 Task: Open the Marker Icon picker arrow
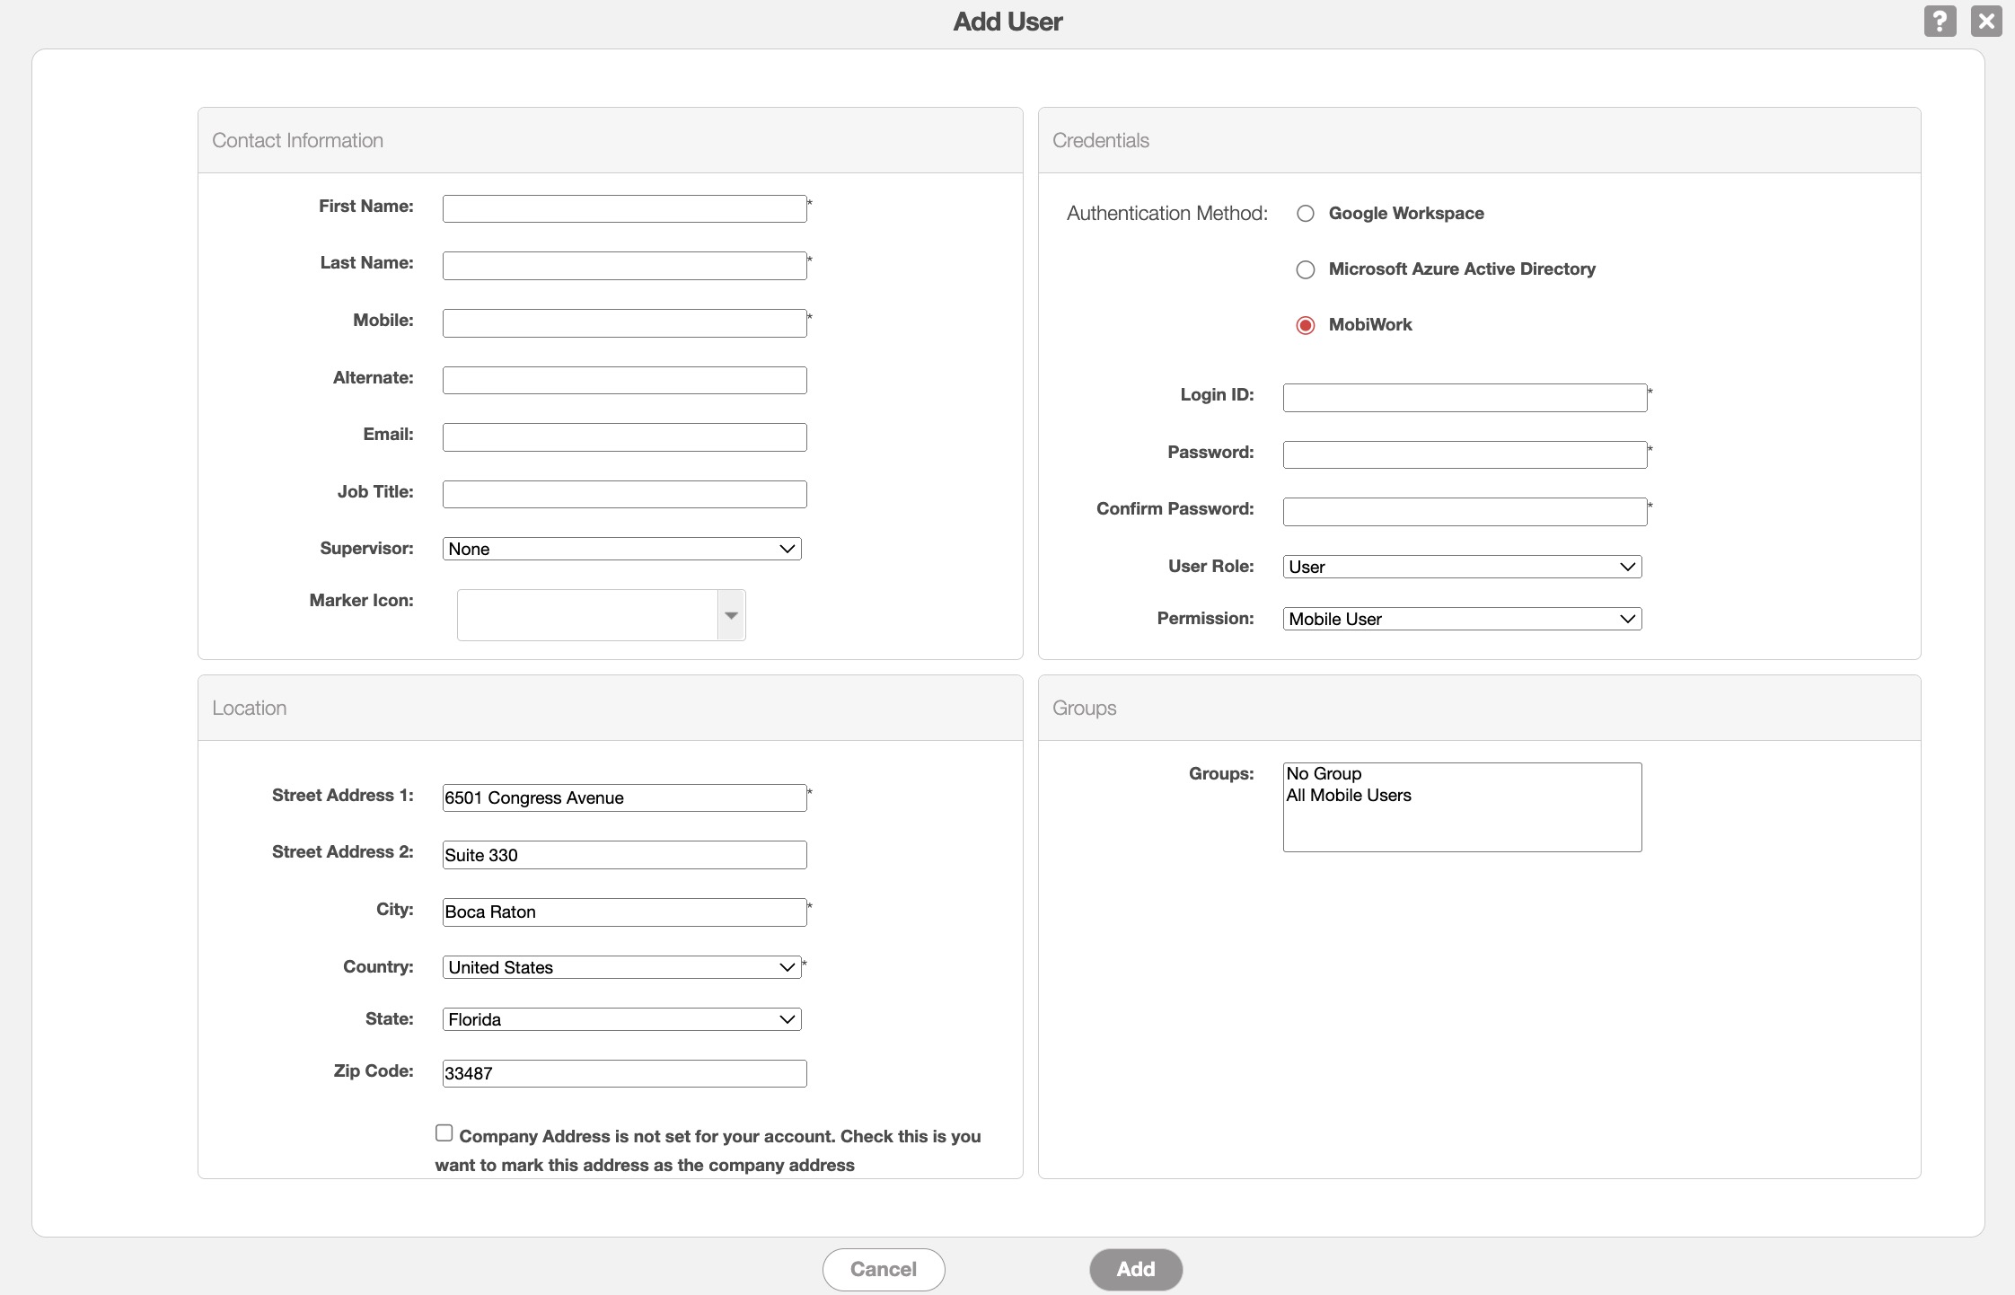pyautogui.click(x=731, y=615)
